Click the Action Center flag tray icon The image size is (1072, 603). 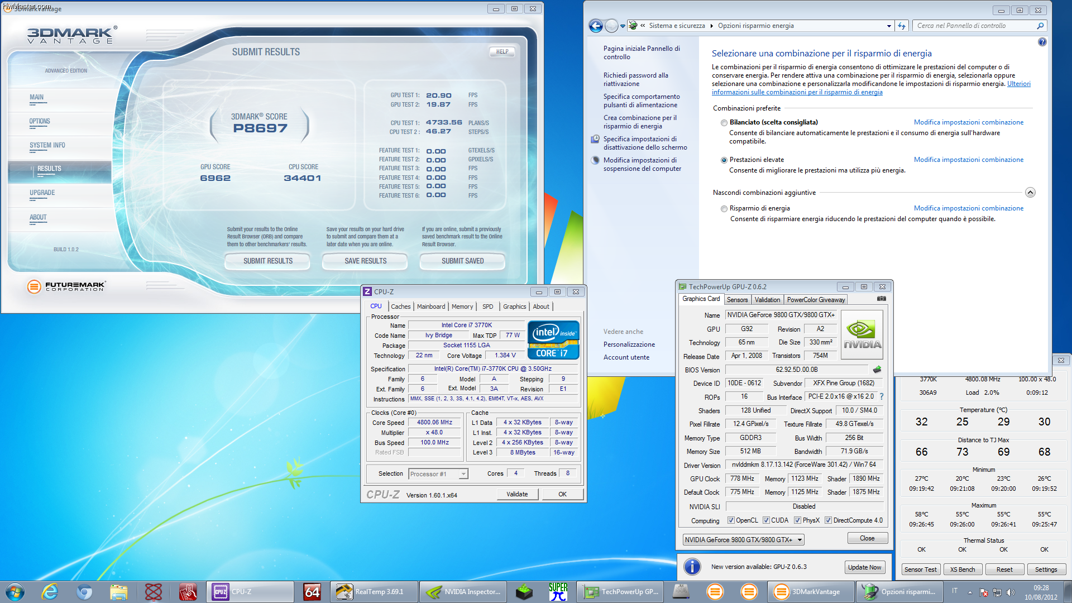pyautogui.click(x=984, y=592)
